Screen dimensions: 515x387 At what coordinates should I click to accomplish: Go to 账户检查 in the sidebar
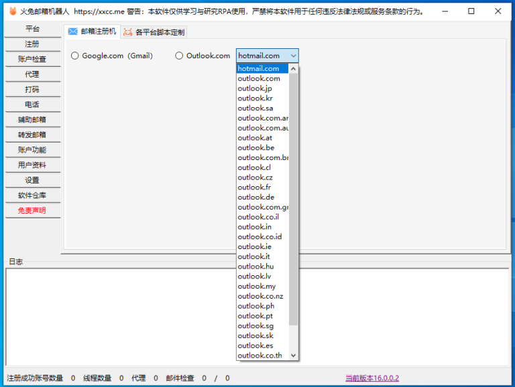pos(32,59)
